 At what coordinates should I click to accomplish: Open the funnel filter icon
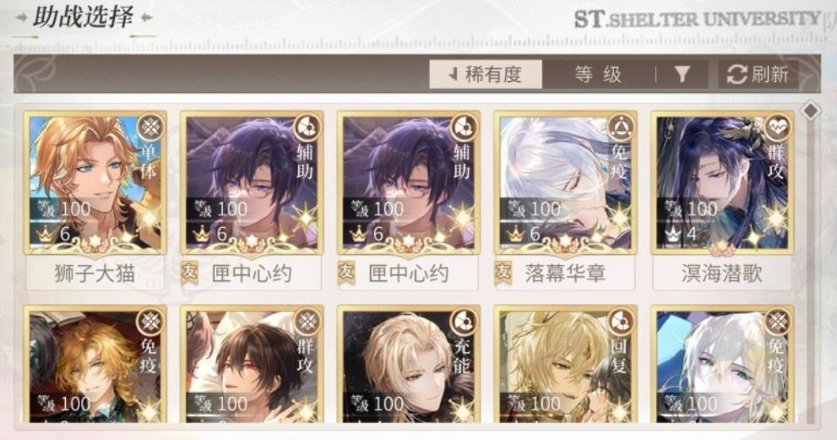click(x=682, y=74)
